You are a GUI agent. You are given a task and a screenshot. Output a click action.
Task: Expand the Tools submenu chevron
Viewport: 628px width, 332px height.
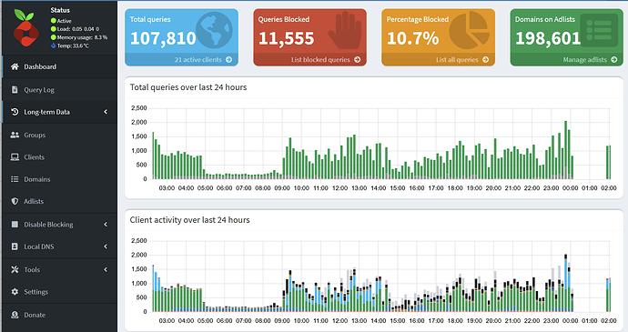106,269
